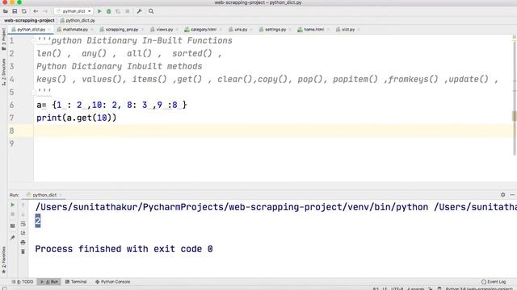The width and height of the screenshot is (517, 290).
Task: Click the Stop icon in Run panel
Action: coord(13,214)
